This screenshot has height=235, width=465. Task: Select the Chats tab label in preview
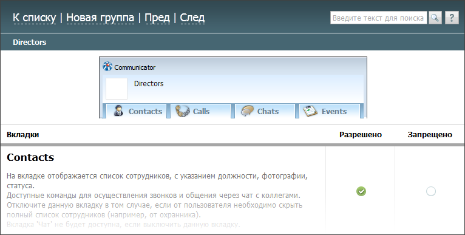[x=268, y=112]
